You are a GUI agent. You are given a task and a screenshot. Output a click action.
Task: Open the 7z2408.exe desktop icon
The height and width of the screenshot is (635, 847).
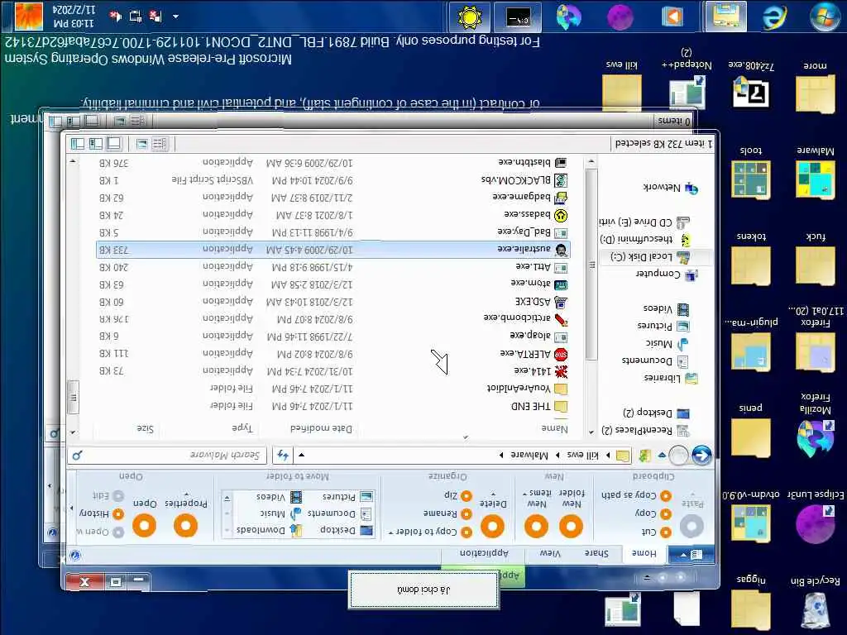point(750,85)
